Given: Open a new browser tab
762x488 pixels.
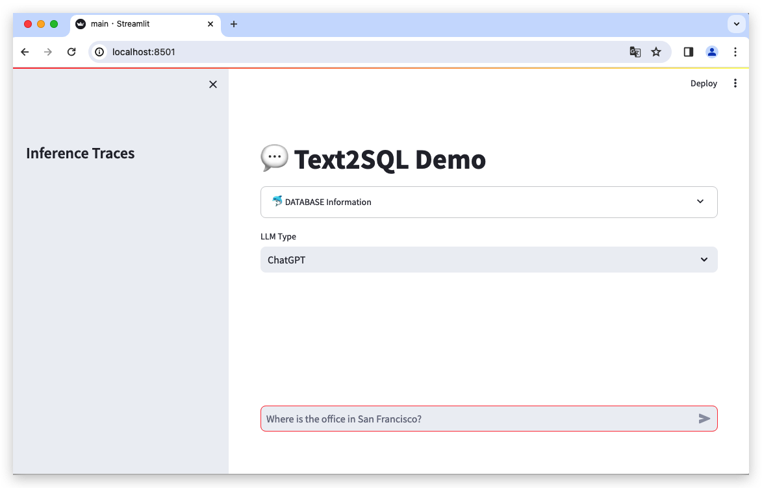Looking at the screenshot, I should [234, 23].
